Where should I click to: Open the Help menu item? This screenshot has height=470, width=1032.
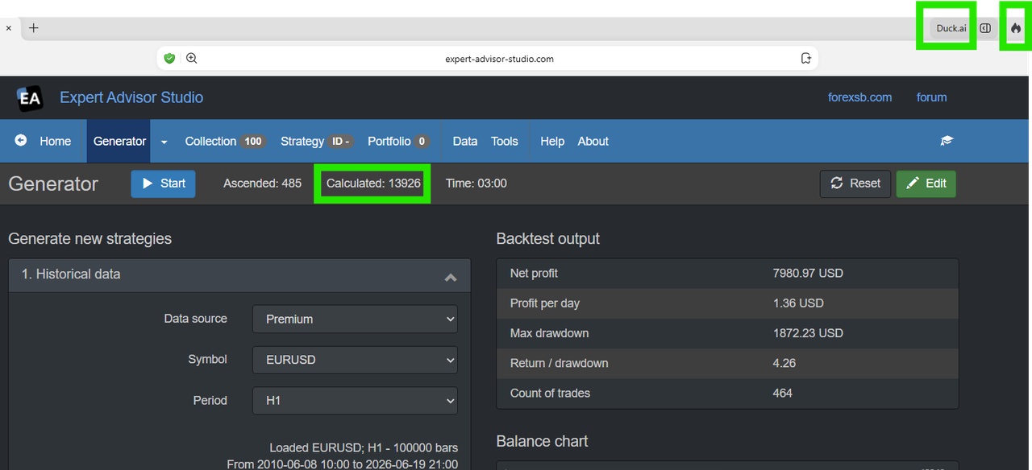coord(552,141)
